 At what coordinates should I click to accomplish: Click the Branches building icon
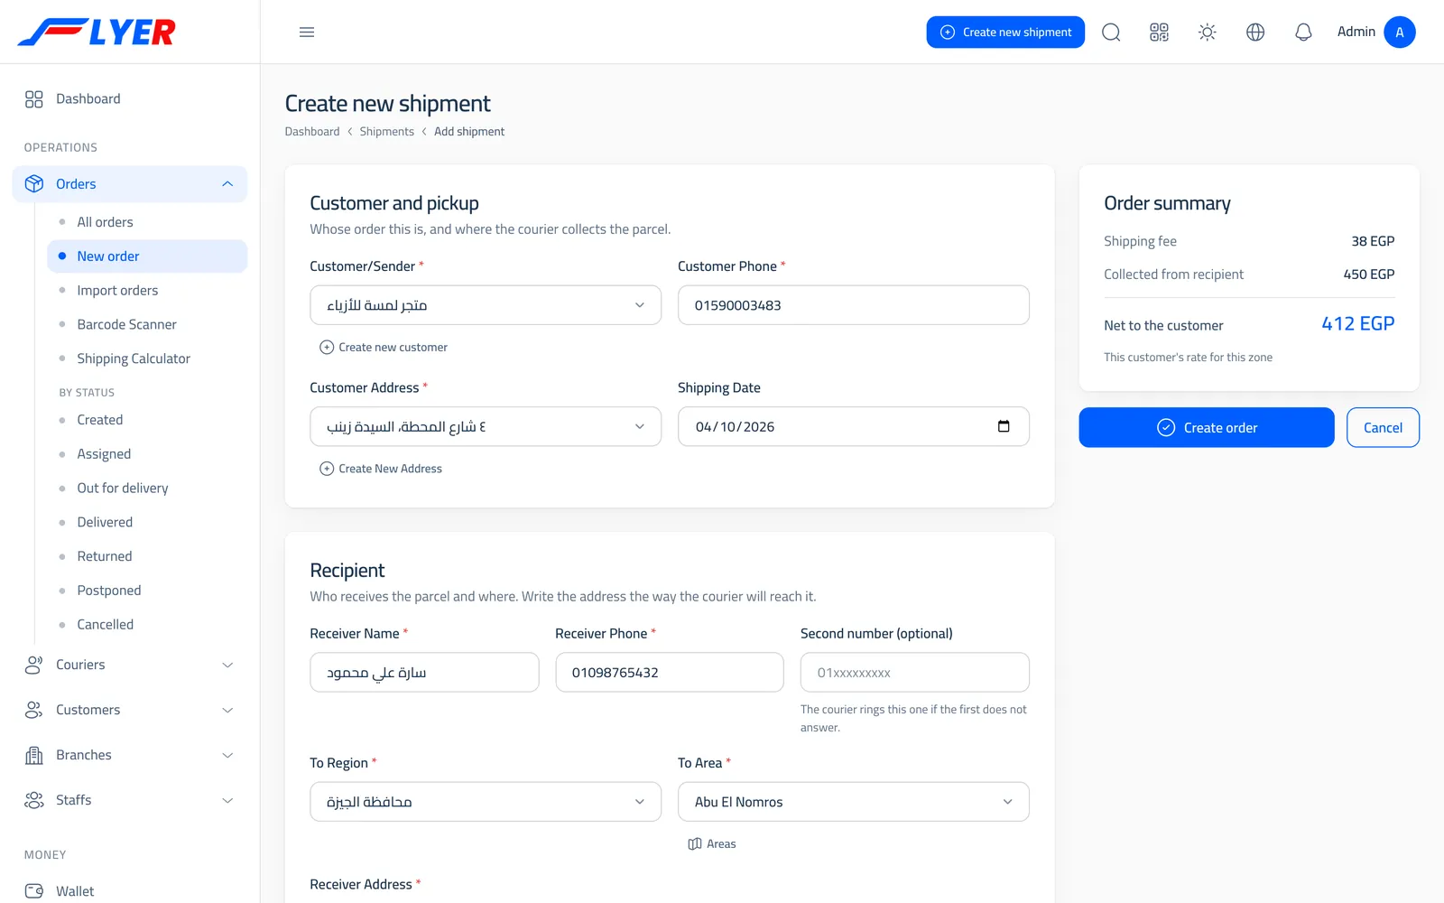[x=34, y=755]
